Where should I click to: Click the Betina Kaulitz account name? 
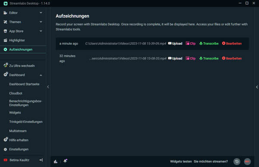click(19, 160)
